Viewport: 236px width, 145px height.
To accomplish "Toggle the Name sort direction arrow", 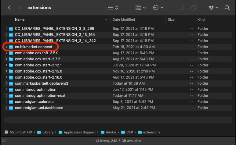I will tap(106, 20).
